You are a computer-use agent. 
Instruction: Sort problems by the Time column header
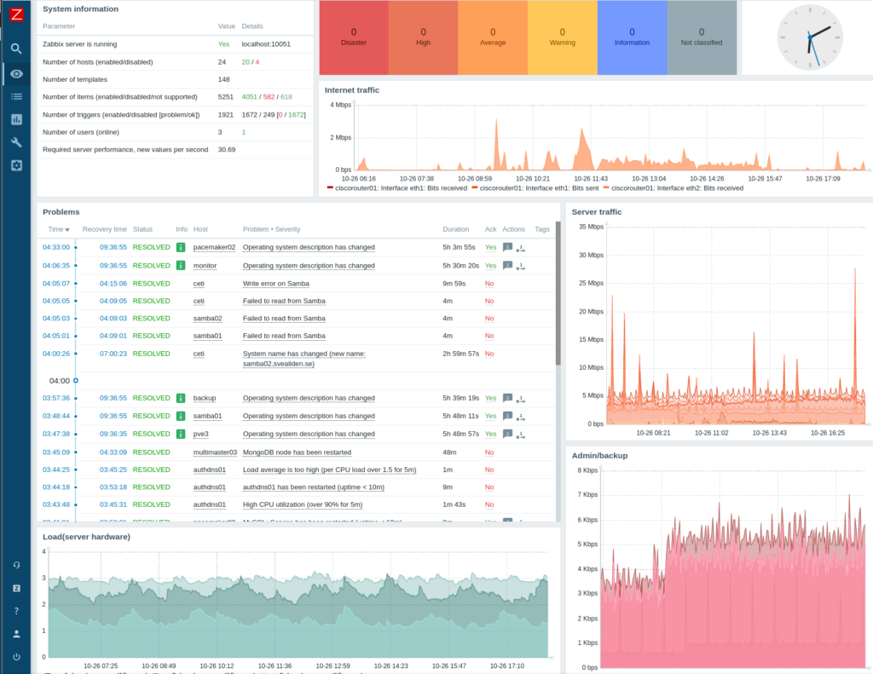58,229
